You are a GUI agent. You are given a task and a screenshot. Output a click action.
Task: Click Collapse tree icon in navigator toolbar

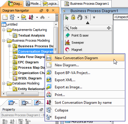pos(13,17)
